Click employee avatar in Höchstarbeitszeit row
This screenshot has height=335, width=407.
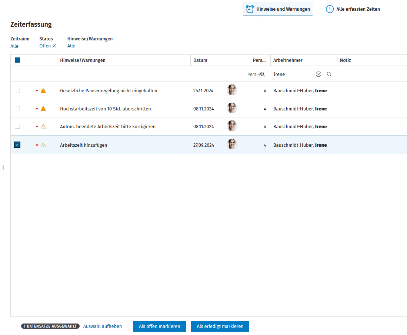[x=232, y=108]
